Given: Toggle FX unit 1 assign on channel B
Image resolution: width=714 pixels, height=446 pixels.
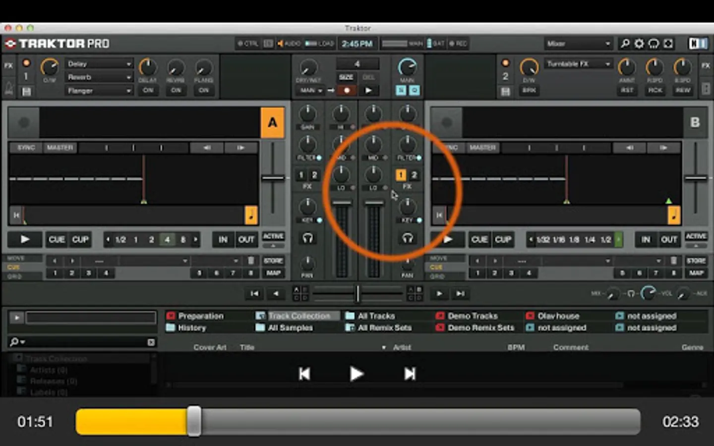Looking at the screenshot, I should [x=401, y=175].
